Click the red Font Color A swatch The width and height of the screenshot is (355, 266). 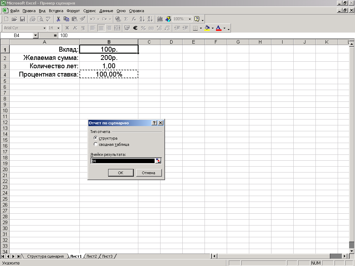click(218, 28)
